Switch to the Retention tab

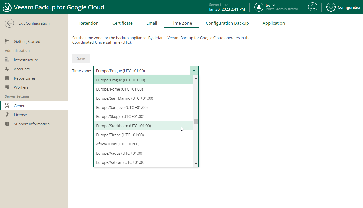click(x=89, y=23)
